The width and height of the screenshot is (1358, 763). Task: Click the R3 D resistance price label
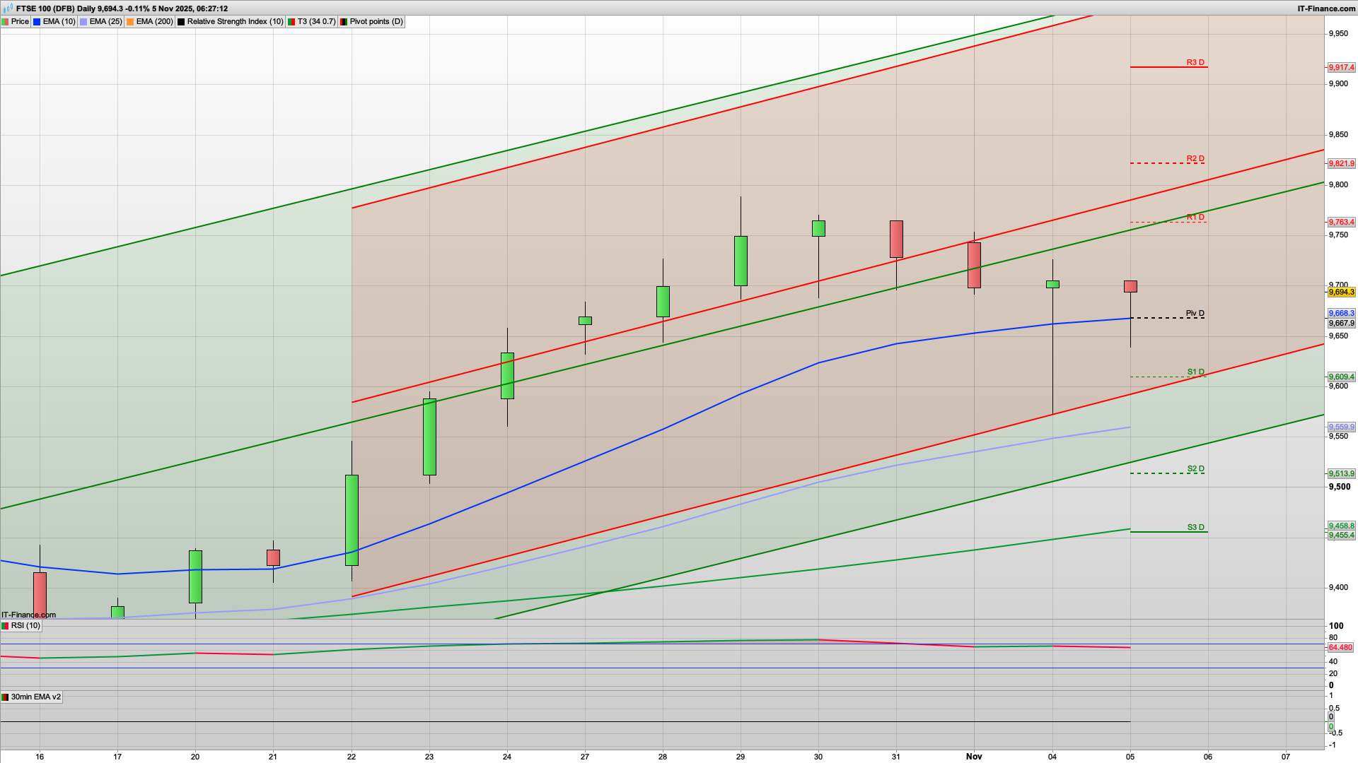pos(1196,63)
